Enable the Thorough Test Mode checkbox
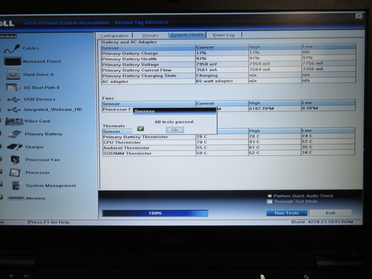This screenshot has height=279, width=372. (x=269, y=202)
